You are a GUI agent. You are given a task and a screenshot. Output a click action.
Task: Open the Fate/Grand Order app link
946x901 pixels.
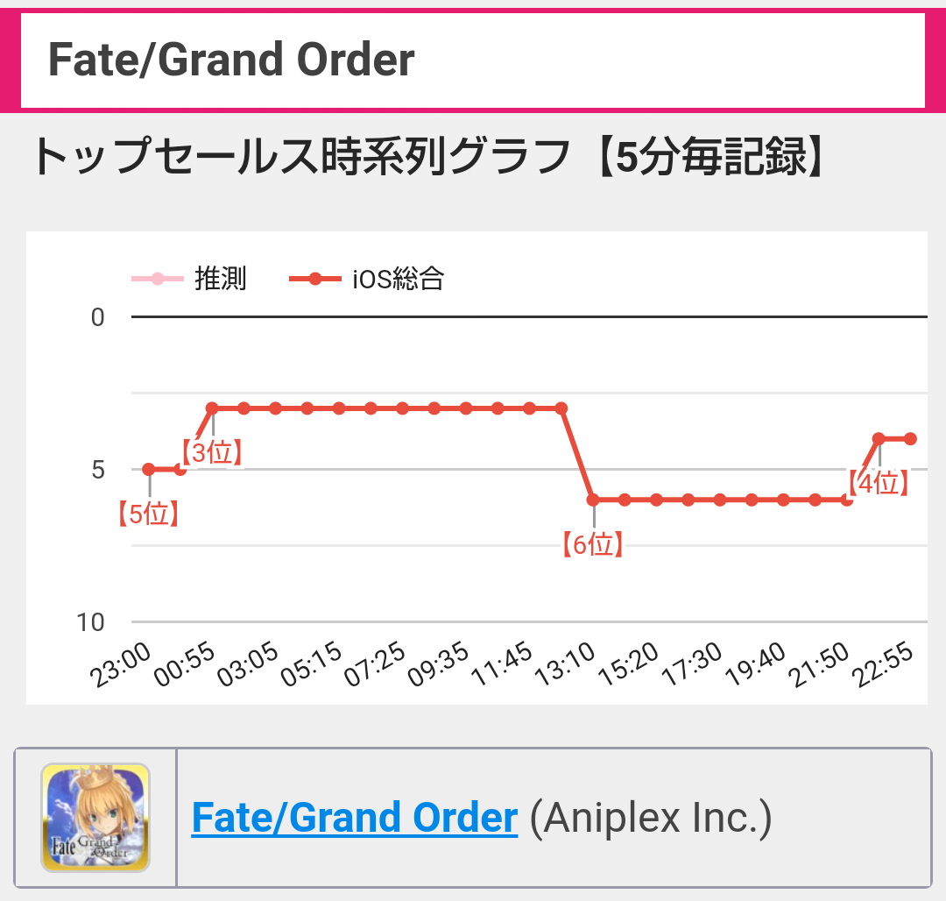pos(354,818)
